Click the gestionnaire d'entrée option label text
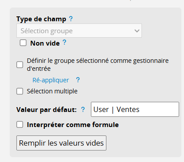The width and height of the screenshot is (184, 162). (98, 65)
